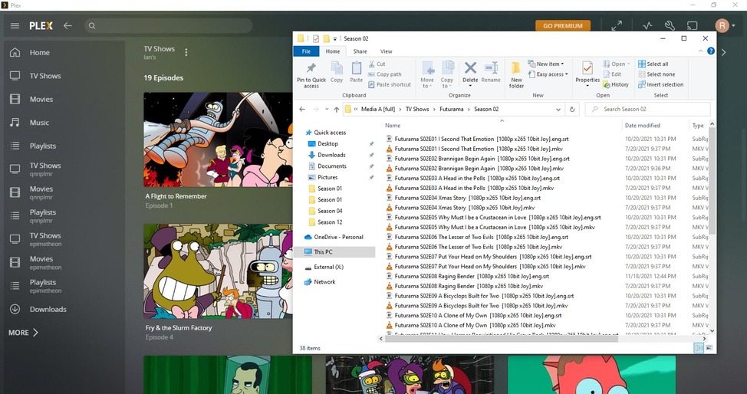The width and height of the screenshot is (747, 394).
Task: Select Network in navigation pane
Action: (324, 281)
